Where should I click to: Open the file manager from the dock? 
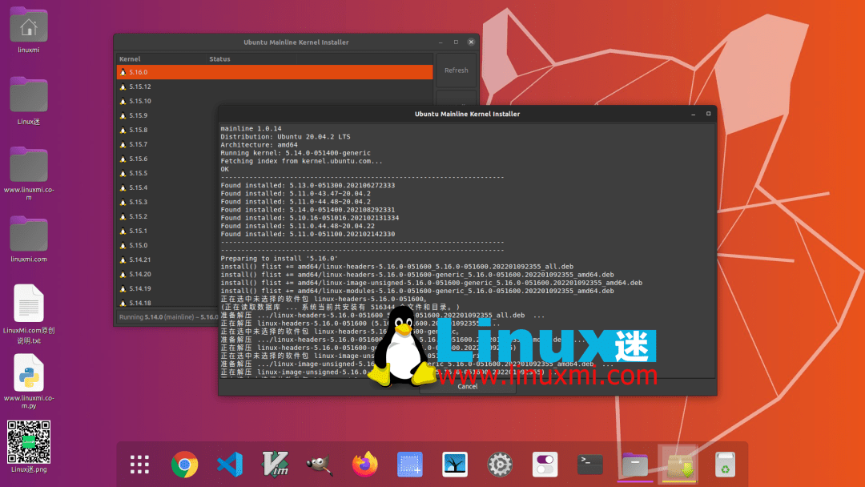(634, 465)
